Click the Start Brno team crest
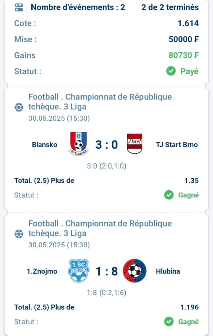The image size is (213, 336). 134,144
